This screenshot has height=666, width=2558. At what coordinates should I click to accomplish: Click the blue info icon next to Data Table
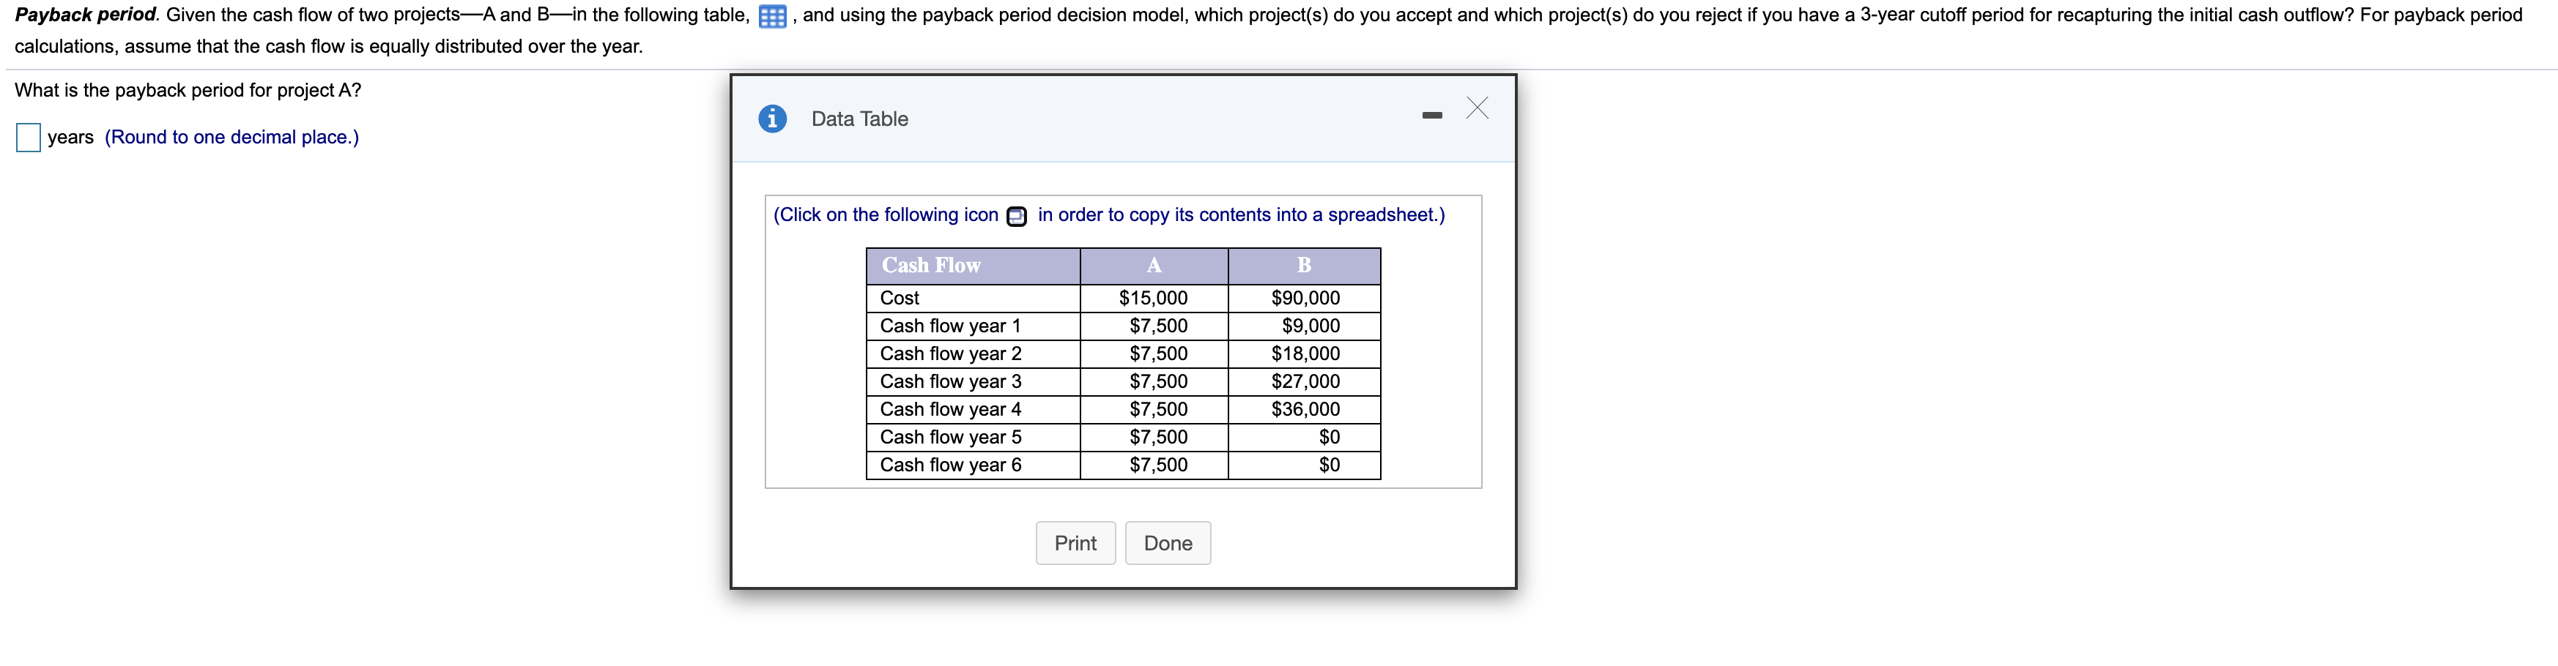[x=771, y=118]
